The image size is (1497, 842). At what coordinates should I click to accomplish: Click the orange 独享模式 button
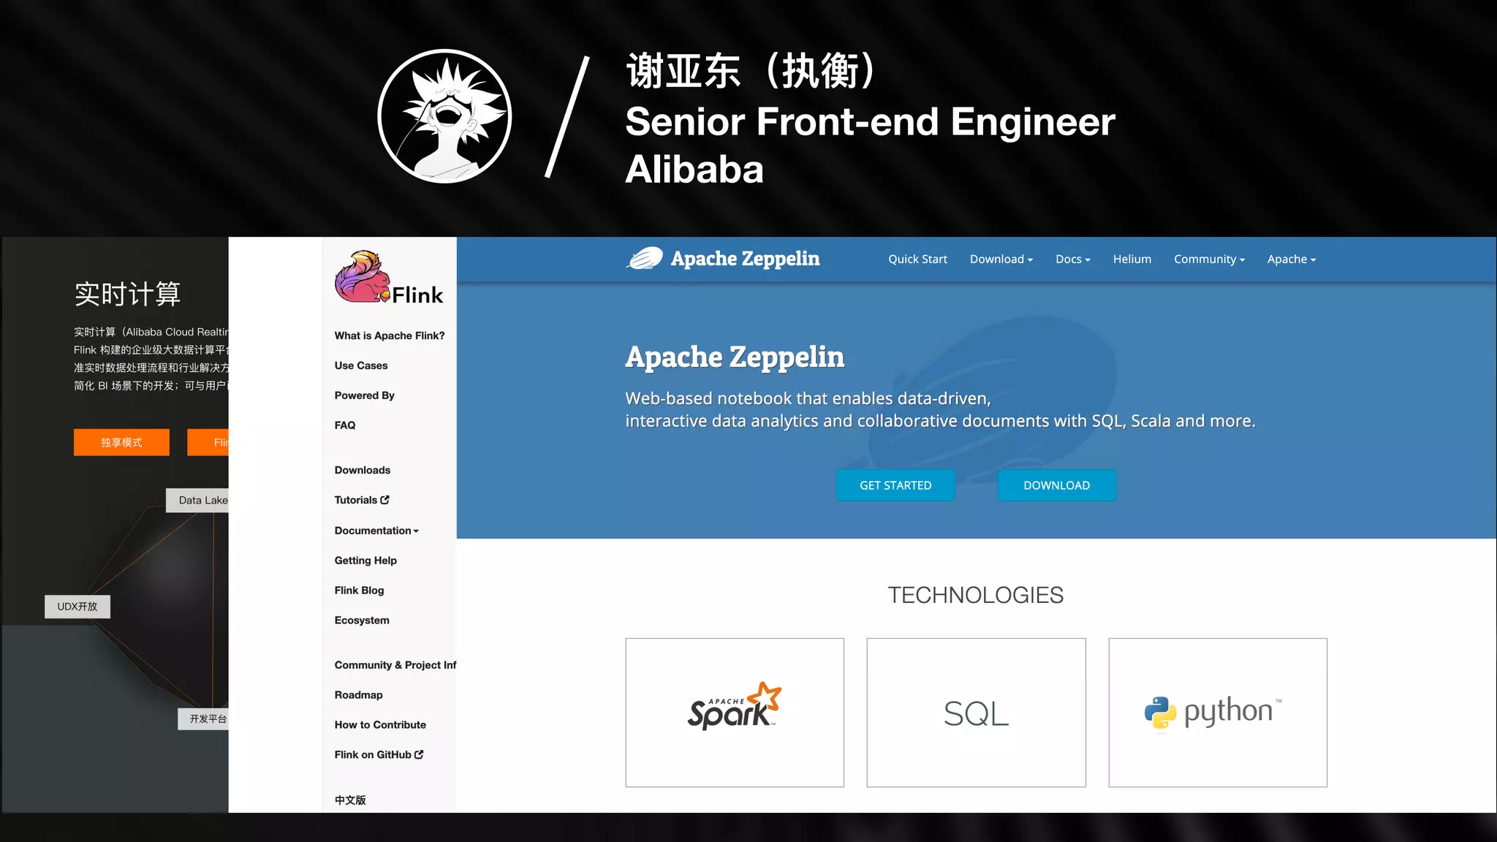point(121,442)
